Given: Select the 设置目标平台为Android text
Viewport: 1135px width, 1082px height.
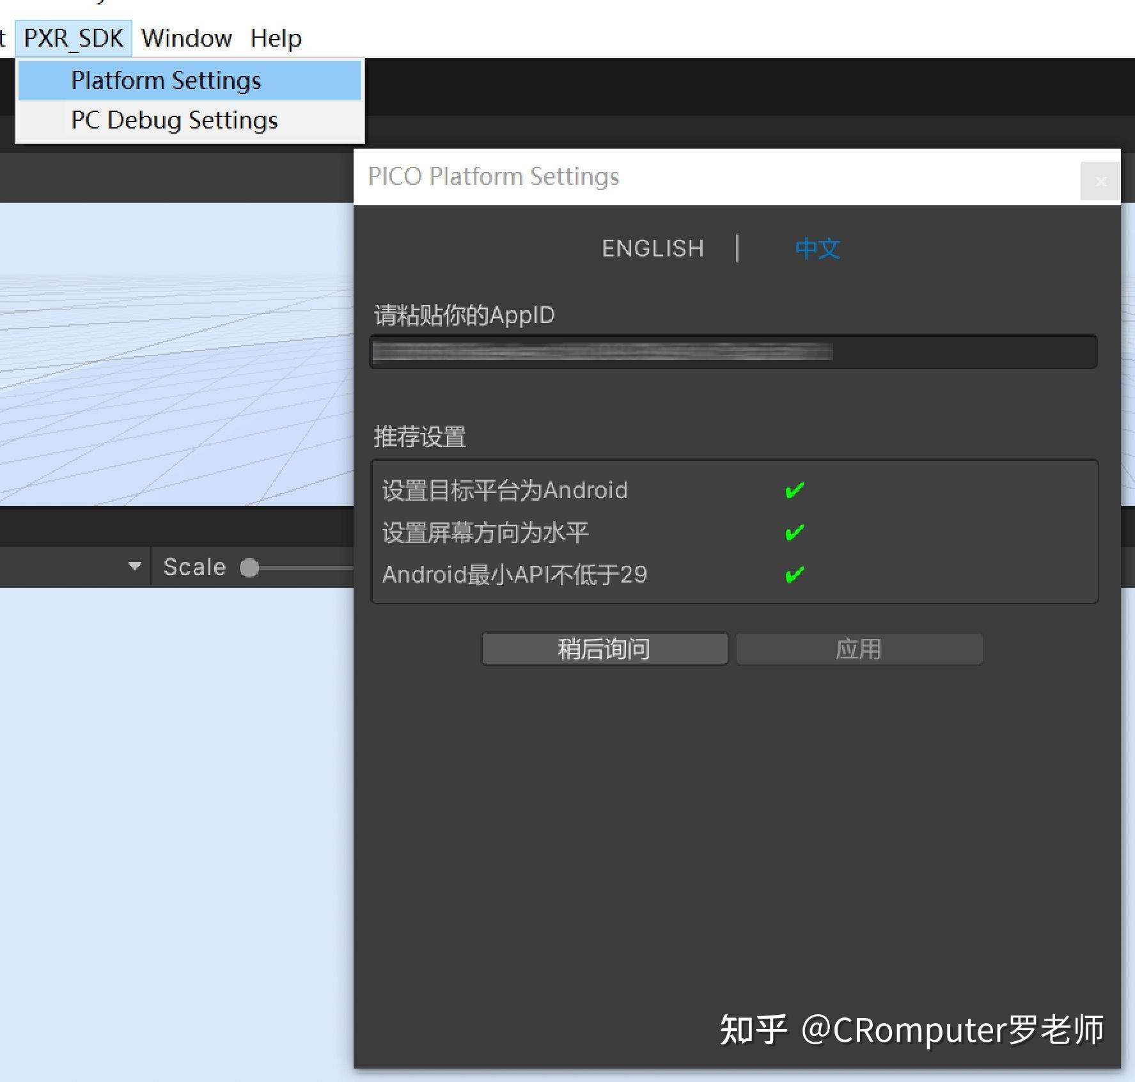Looking at the screenshot, I should point(505,490).
